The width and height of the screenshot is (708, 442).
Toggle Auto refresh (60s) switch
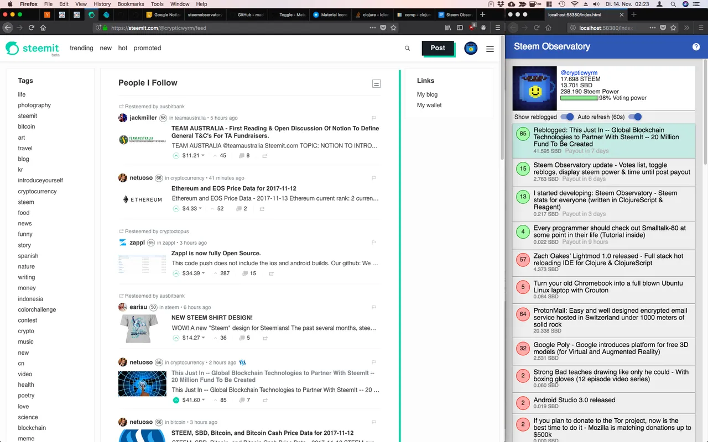point(635,117)
